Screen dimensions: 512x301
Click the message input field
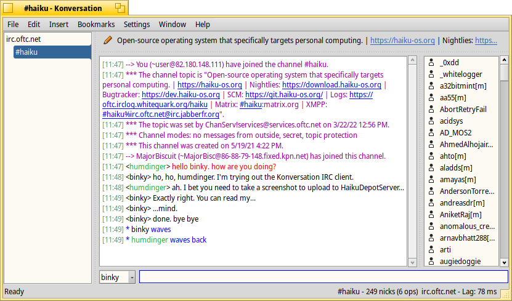point(323,277)
